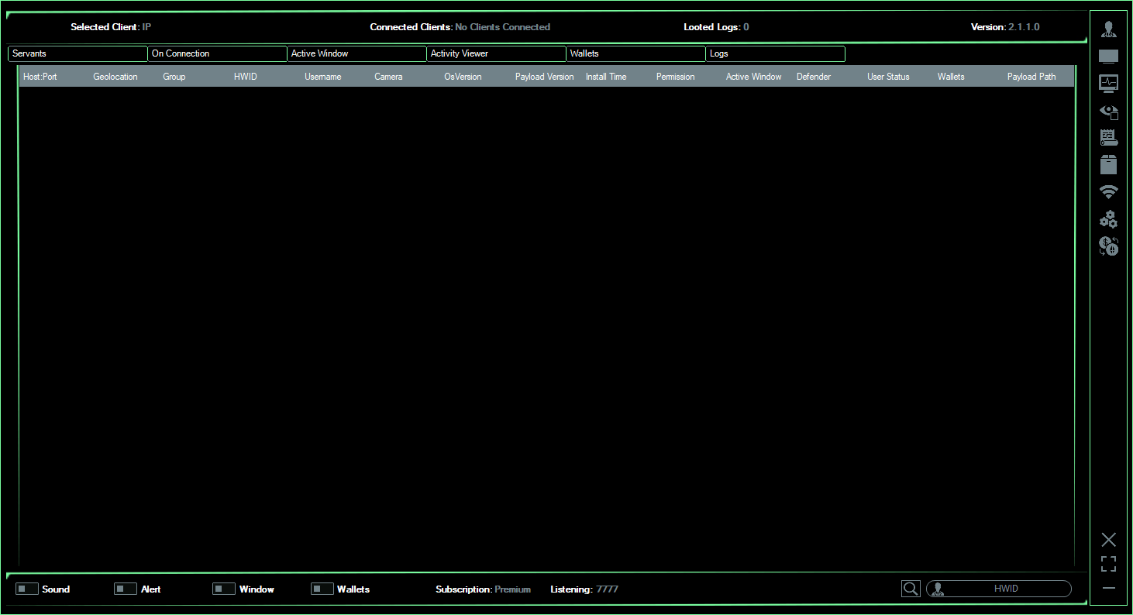This screenshot has height=615, width=1133.
Task: Click the currency exchange coins icon
Action: 1108,246
